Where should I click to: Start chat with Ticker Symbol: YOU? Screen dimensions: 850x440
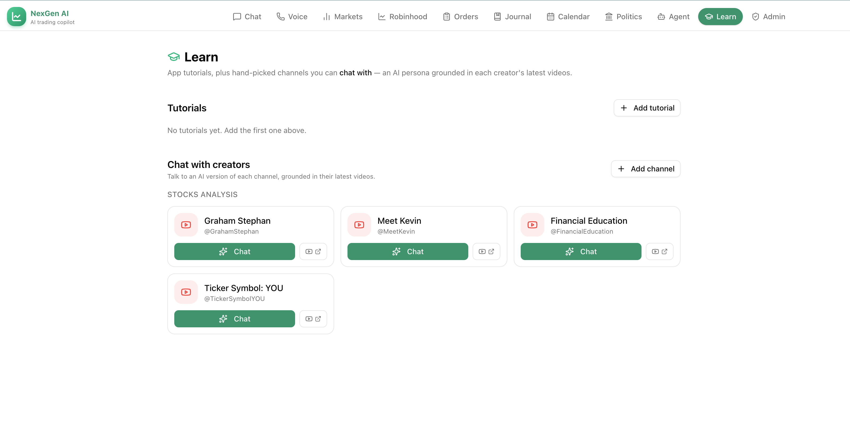point(235,319)
